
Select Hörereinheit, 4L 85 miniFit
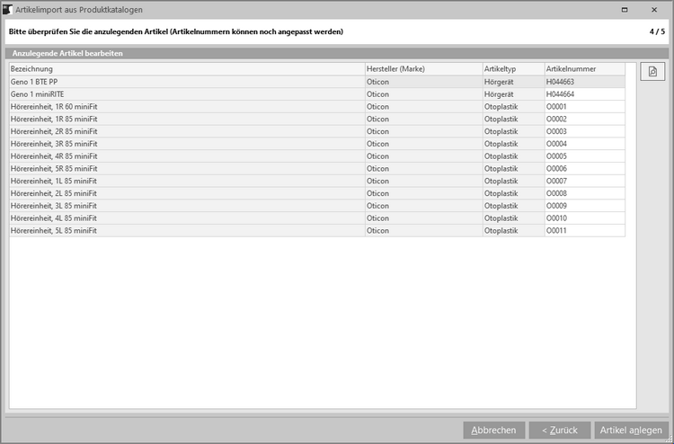pos(317,218)
